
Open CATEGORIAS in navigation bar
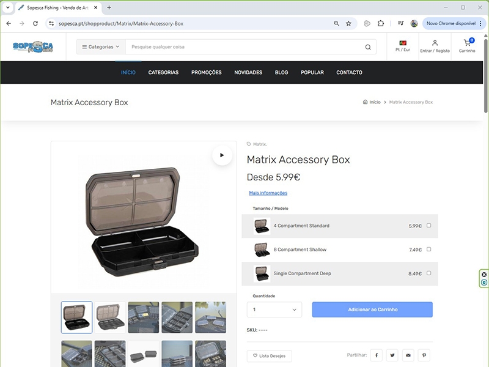163,72
